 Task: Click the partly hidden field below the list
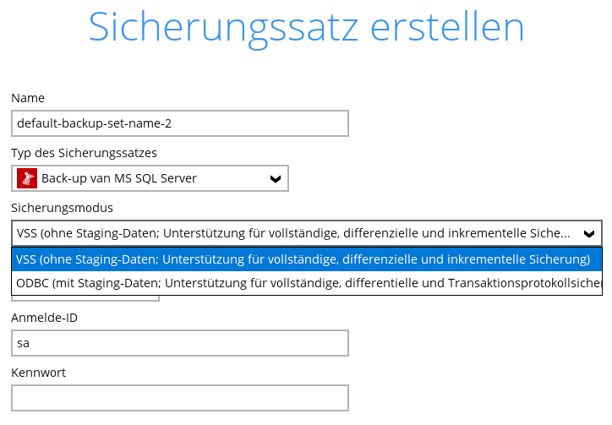[x=85, y=298]
